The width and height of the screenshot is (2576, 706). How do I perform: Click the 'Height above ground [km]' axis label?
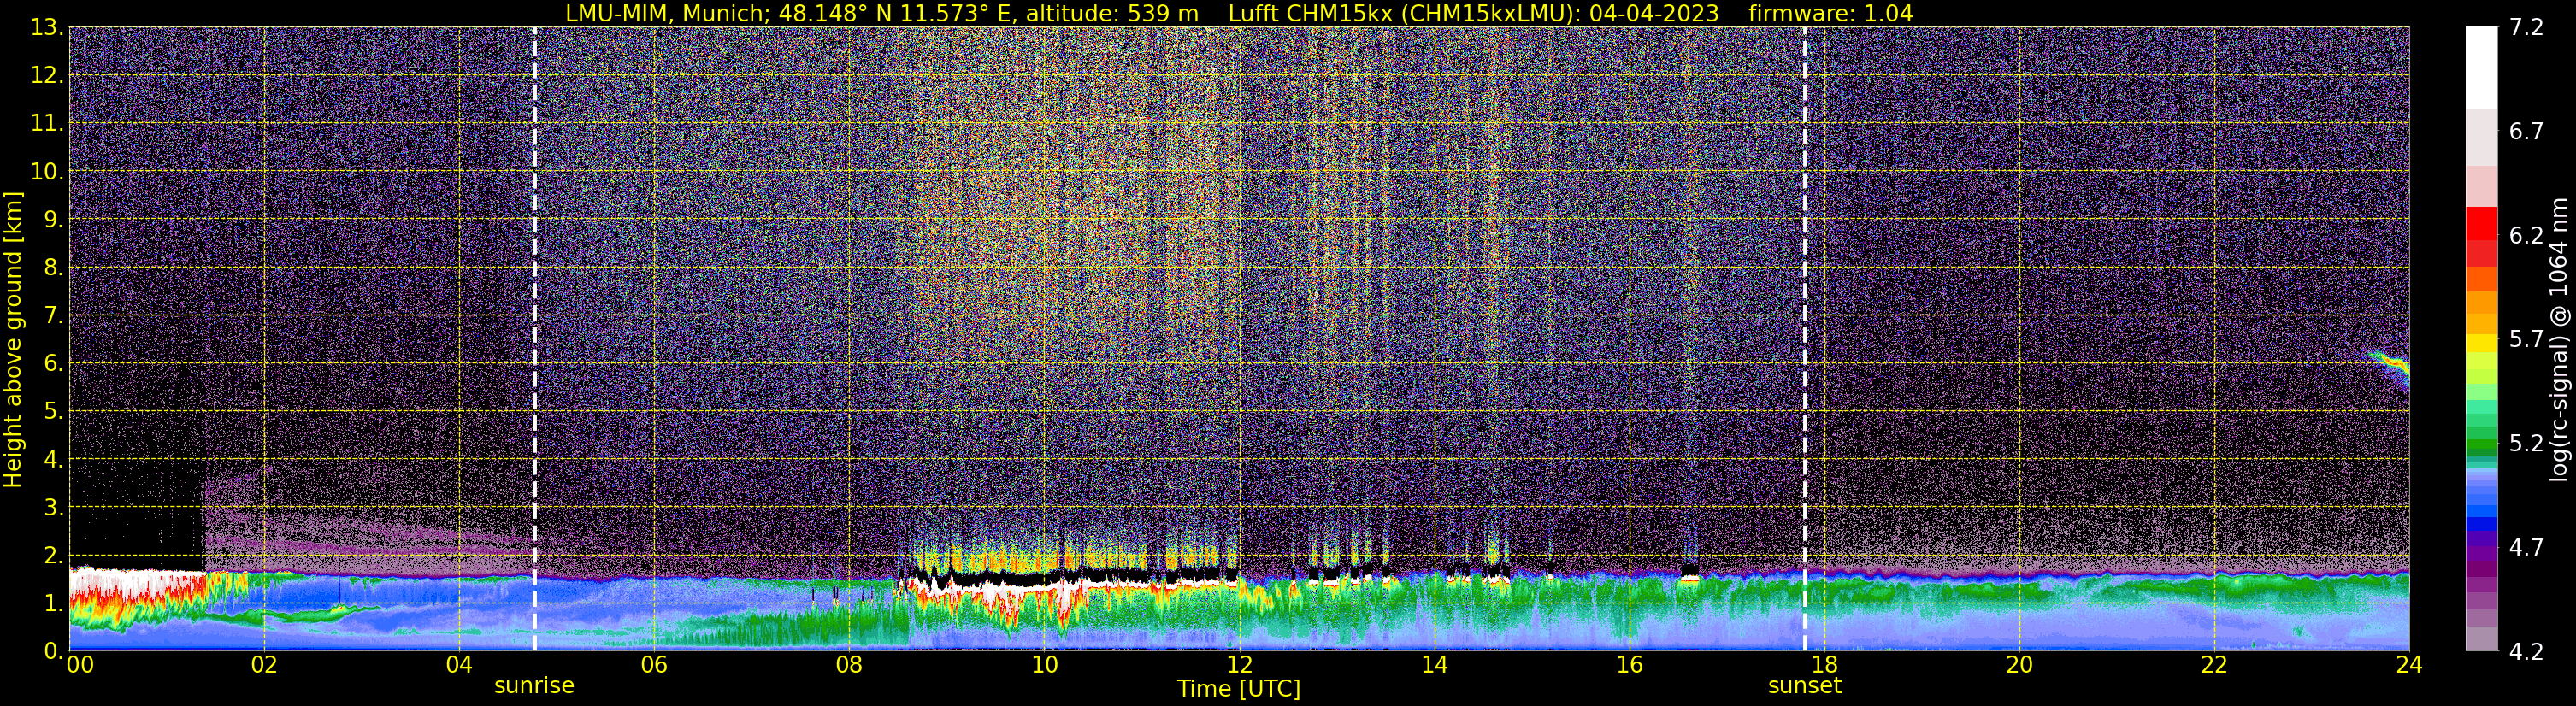click(x=13, y=339)
